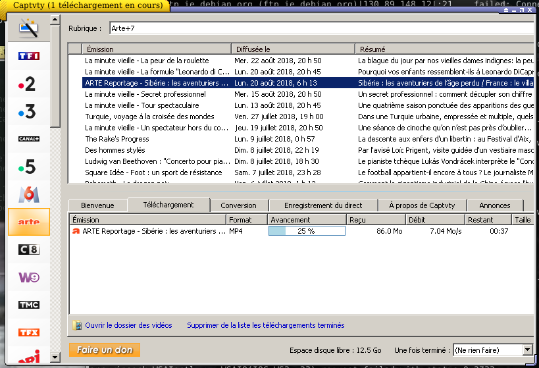This screenshot has height=368, width=539.
Task: Select the arte channel icon
Action: (x=29, y=222)
